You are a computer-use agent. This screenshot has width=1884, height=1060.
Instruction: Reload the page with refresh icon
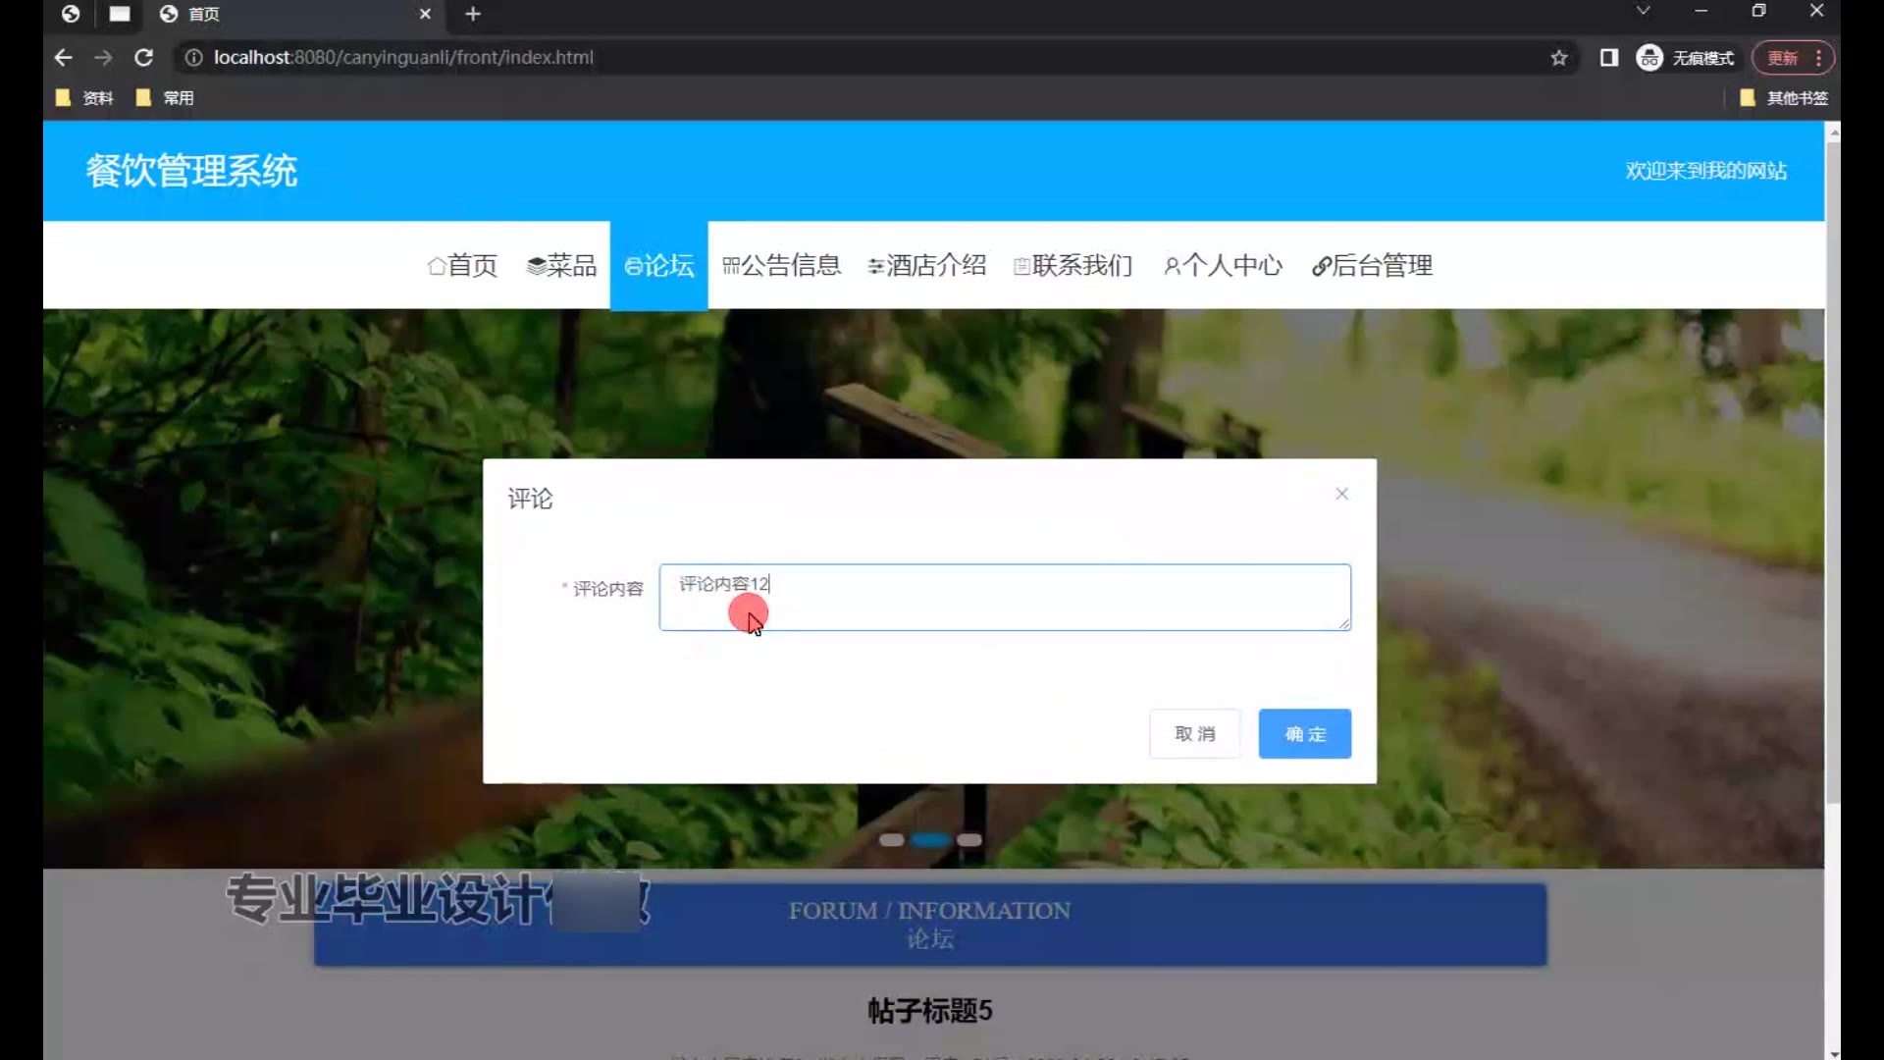[143, 58]
